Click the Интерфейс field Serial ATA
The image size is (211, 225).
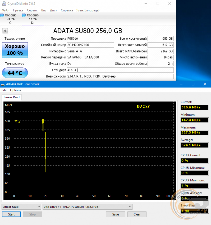coord(90,51)
